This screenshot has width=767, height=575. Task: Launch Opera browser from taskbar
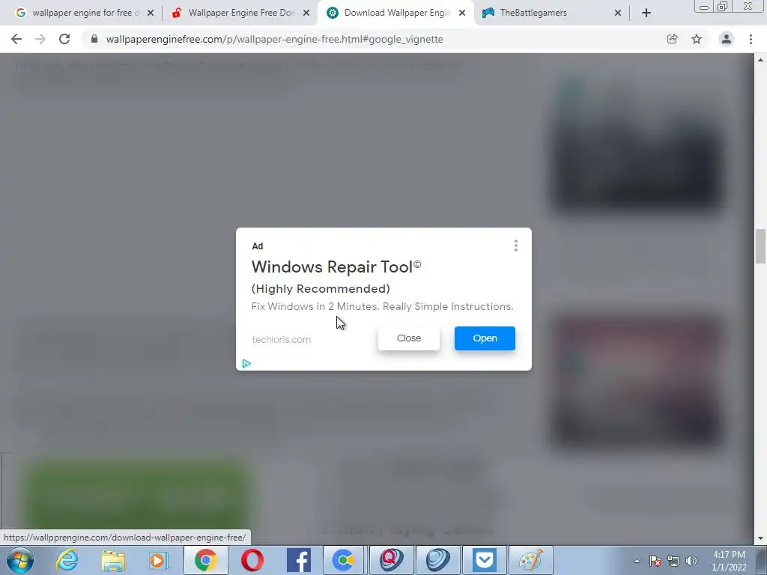252,560
